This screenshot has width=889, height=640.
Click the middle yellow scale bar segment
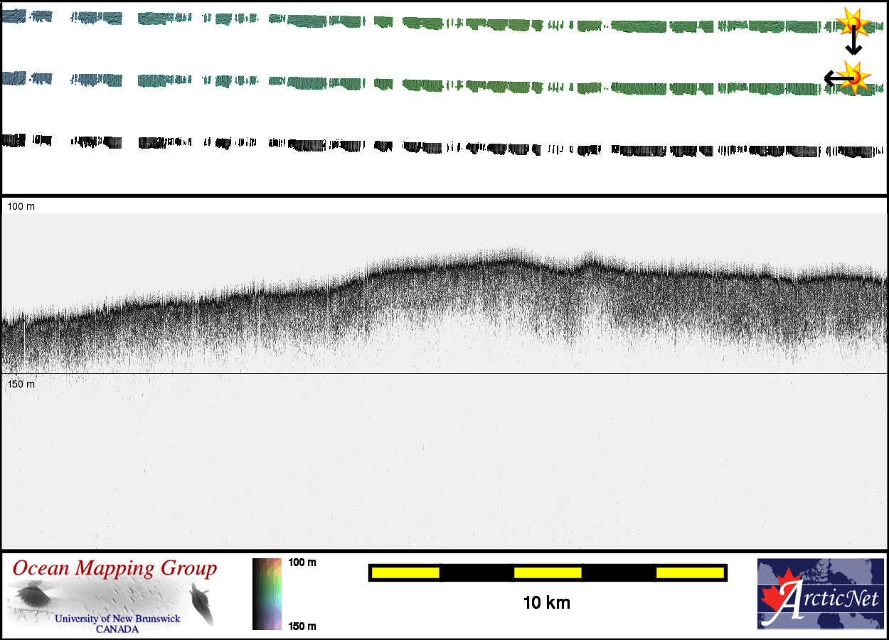pyautogui.click(x=547, y=572)
